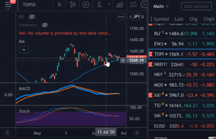Viewport: 216px width, 139px height.
Task: Open the fx indicators menu
Action: point(99,5)
